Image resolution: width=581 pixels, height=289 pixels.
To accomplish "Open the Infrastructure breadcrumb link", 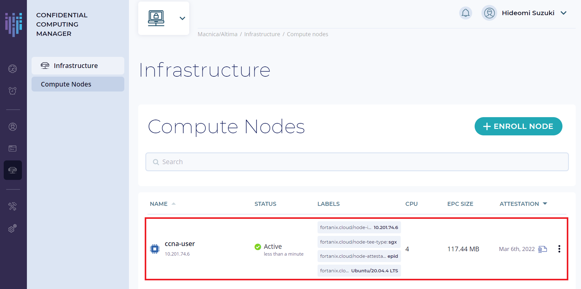I will [262, 34].
